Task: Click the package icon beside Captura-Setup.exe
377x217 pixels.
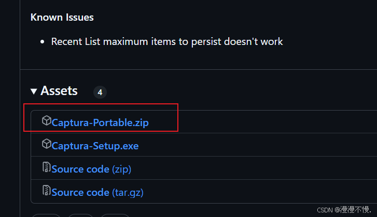Action: coord(46,144)
